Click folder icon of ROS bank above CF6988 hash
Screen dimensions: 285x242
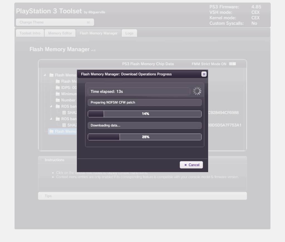pyautogui.click(x=58, y=106)
